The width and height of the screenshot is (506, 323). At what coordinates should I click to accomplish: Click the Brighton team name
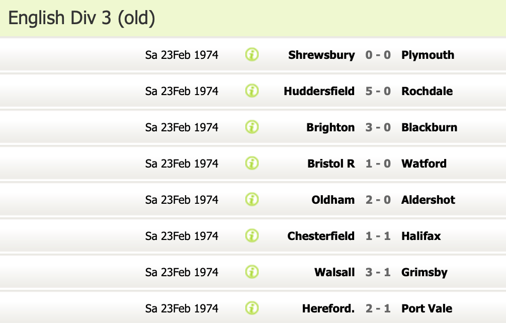(x=330, y=127)
